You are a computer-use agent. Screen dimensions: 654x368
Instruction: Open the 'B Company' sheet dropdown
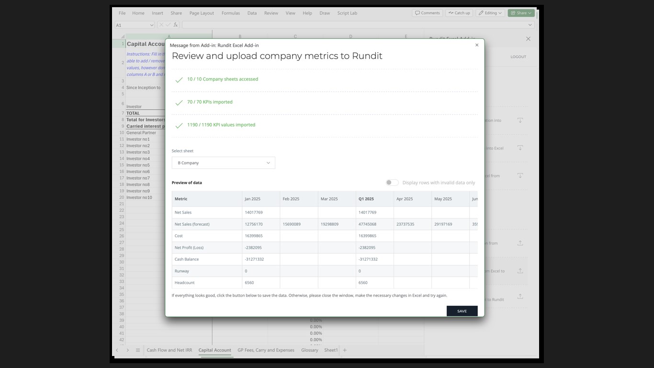pos(223,163)
